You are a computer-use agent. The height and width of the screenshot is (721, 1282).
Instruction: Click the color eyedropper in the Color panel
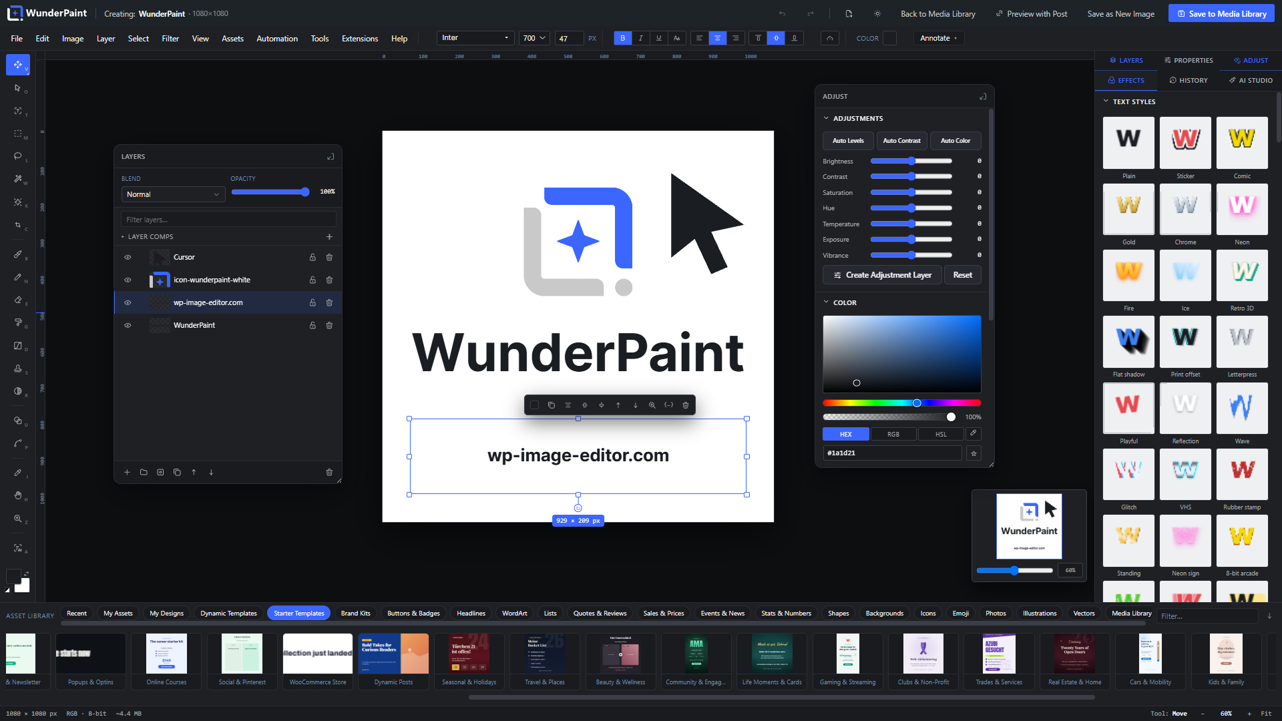(974, 434)
